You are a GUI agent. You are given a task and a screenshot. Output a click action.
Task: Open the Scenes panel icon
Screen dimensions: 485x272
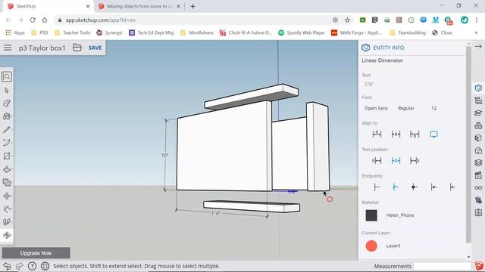[478, 175]
